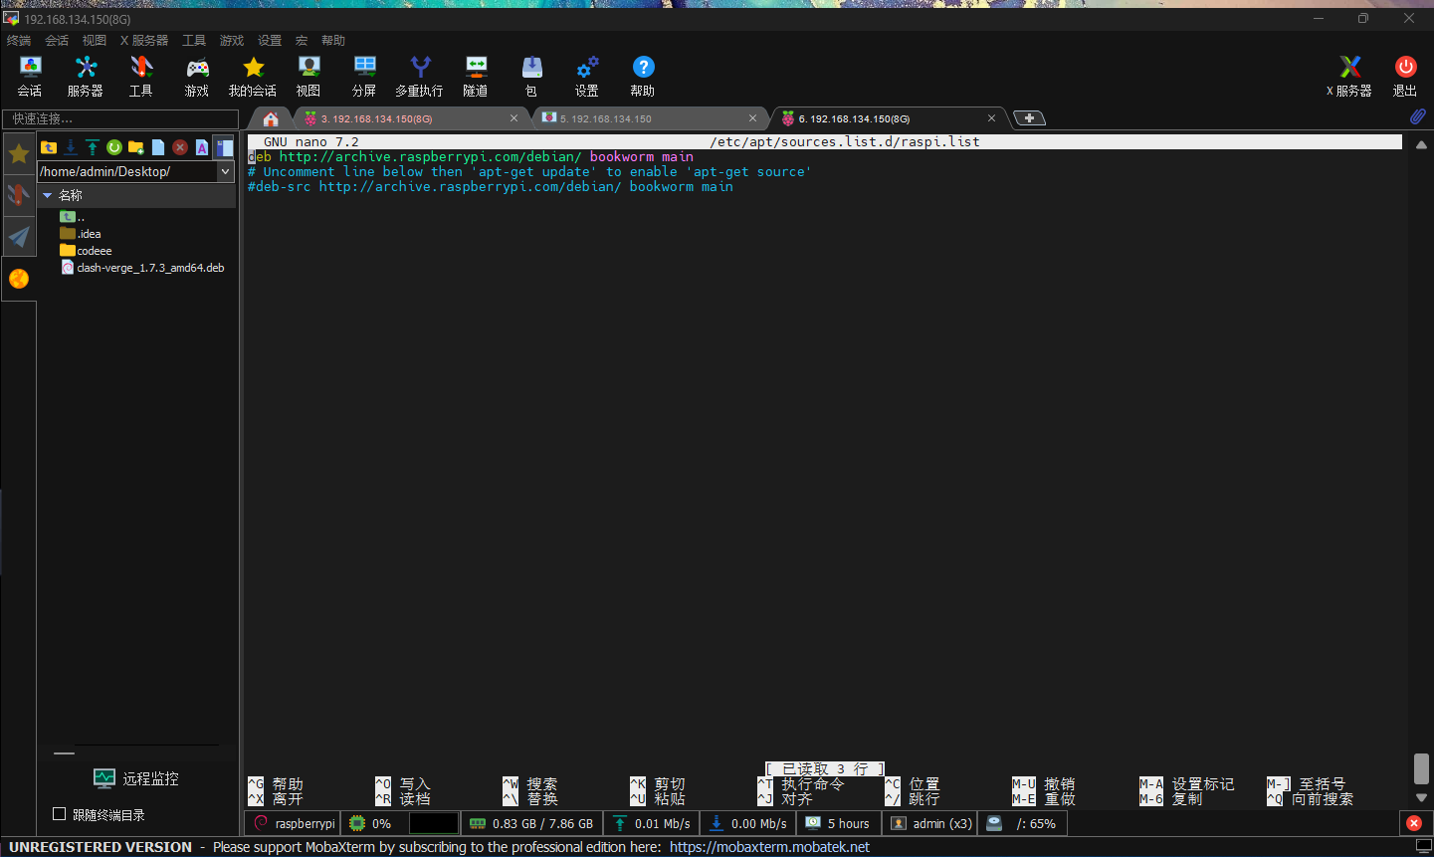Click the raspberrypi hostname status item
This screenshot has height=857, width=1435.
[x=295, y=823]
